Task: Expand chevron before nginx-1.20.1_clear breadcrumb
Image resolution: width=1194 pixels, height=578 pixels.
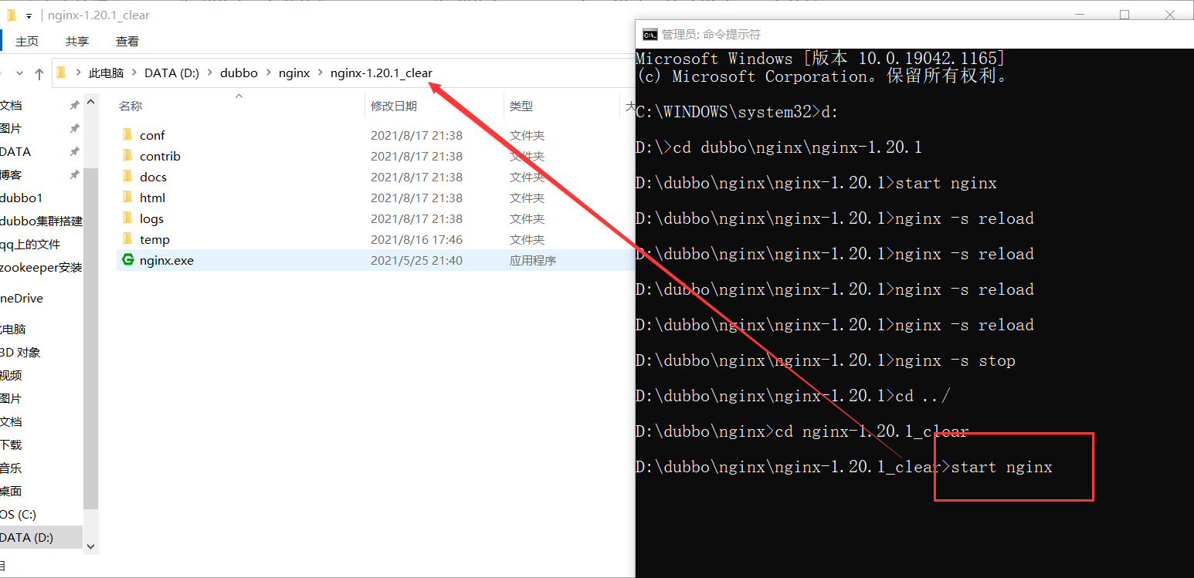Action: pos(321,73)
